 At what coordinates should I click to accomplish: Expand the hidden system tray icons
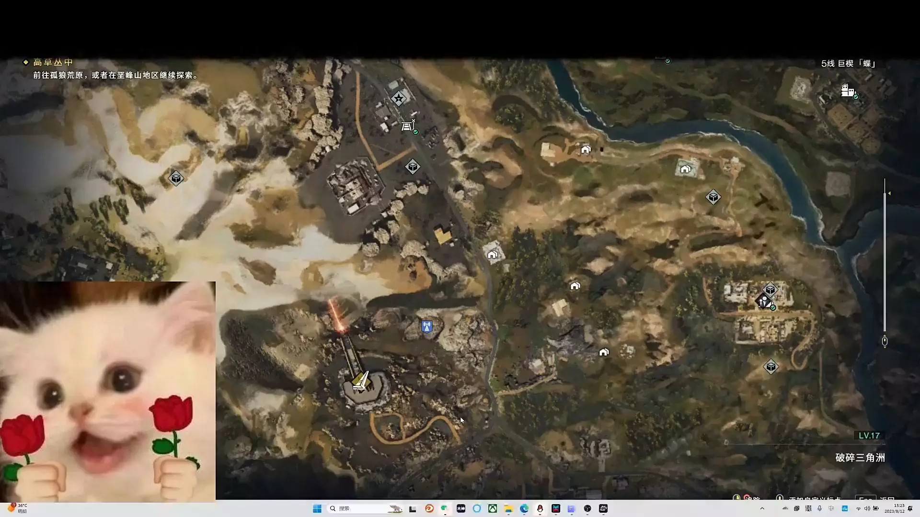coord(762,508)
